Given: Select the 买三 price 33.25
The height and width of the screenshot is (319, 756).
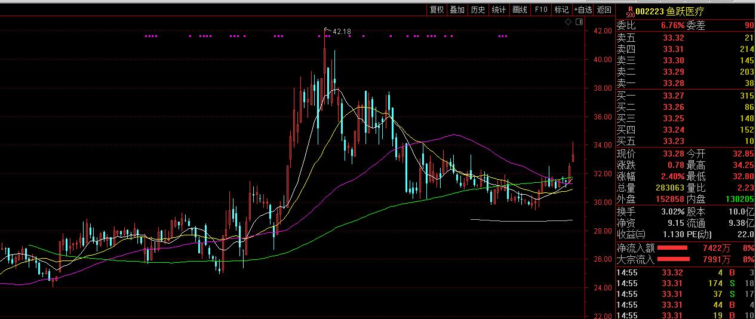Looking at the screenshot, I should pyautogui.click(x=674, y=118).
